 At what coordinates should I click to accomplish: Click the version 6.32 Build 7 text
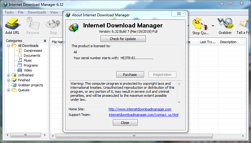(128, 31)
